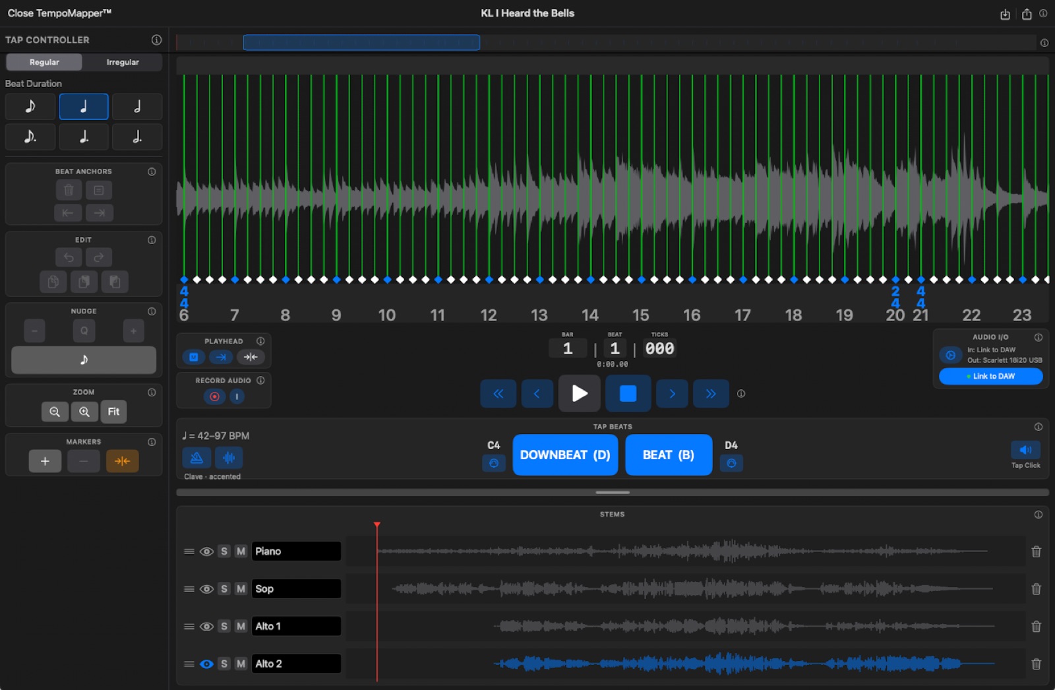Select dotted quarter note duration
This screenshot has height=690, width=1055.
point(84,137)
